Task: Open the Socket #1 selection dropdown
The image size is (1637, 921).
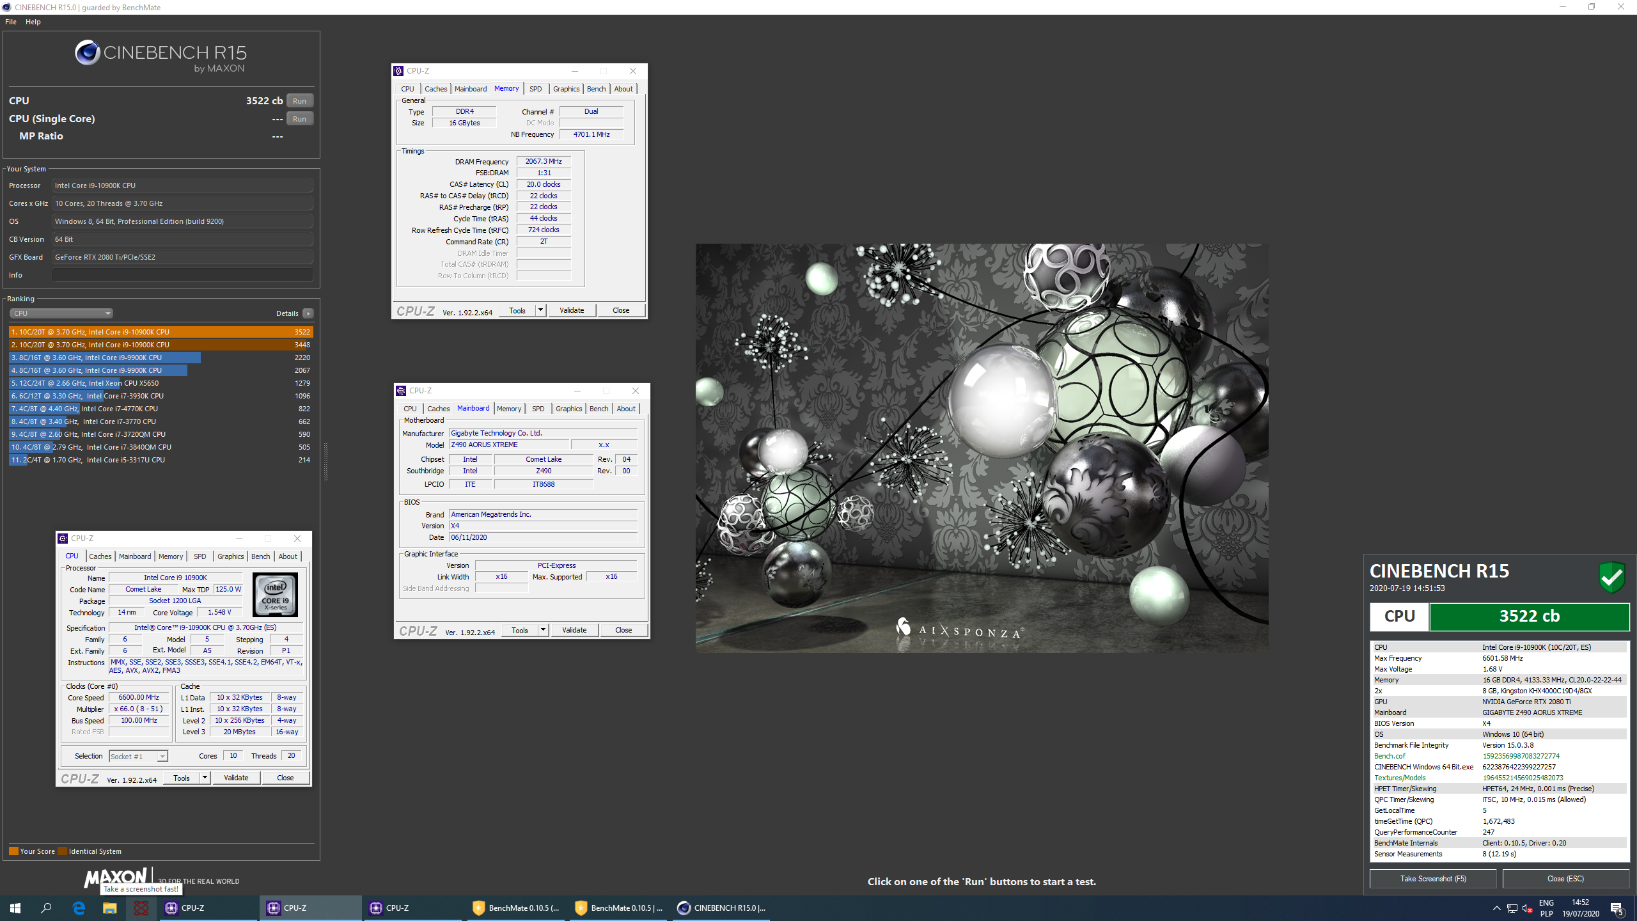Action: click(x=138, y=756)
